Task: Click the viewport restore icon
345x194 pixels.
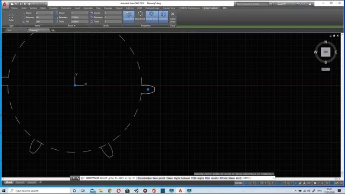Action: click(x=334, y=36)
